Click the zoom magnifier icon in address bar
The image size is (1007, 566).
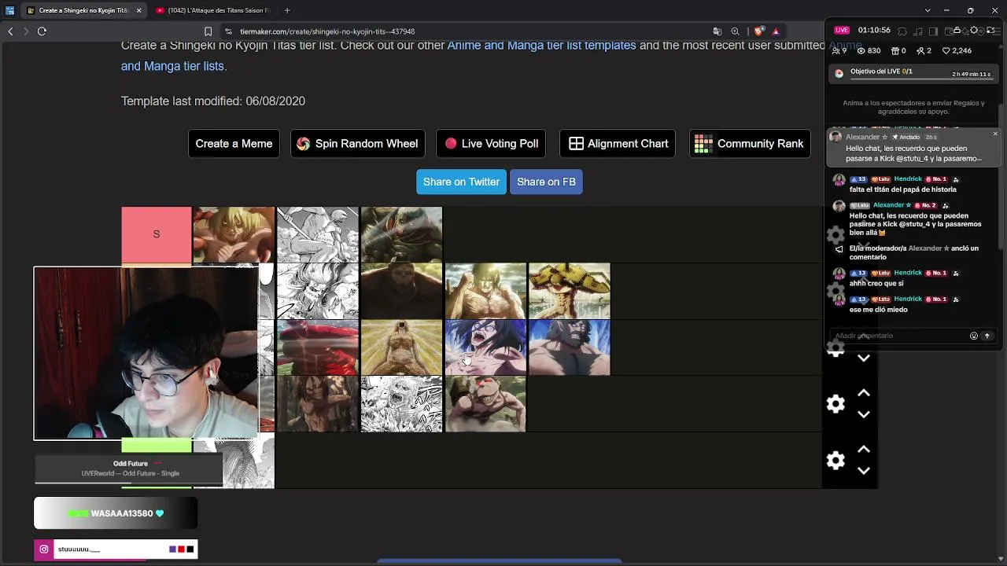pos(735,31)
